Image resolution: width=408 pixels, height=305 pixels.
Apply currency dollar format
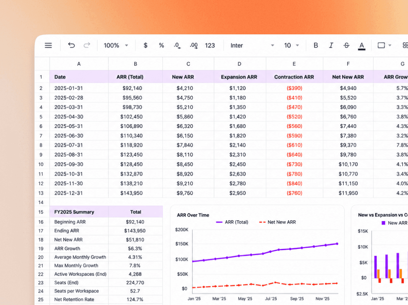coord(145,45)
